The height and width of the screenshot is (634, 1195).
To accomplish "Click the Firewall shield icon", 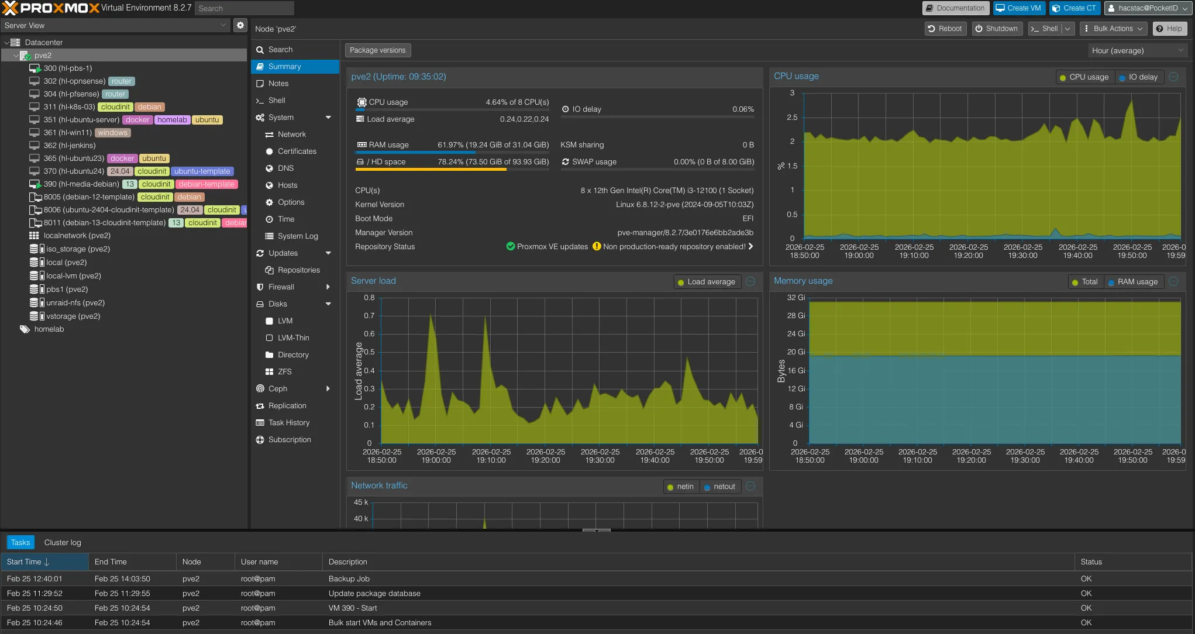I will click(x=260, y=287).
